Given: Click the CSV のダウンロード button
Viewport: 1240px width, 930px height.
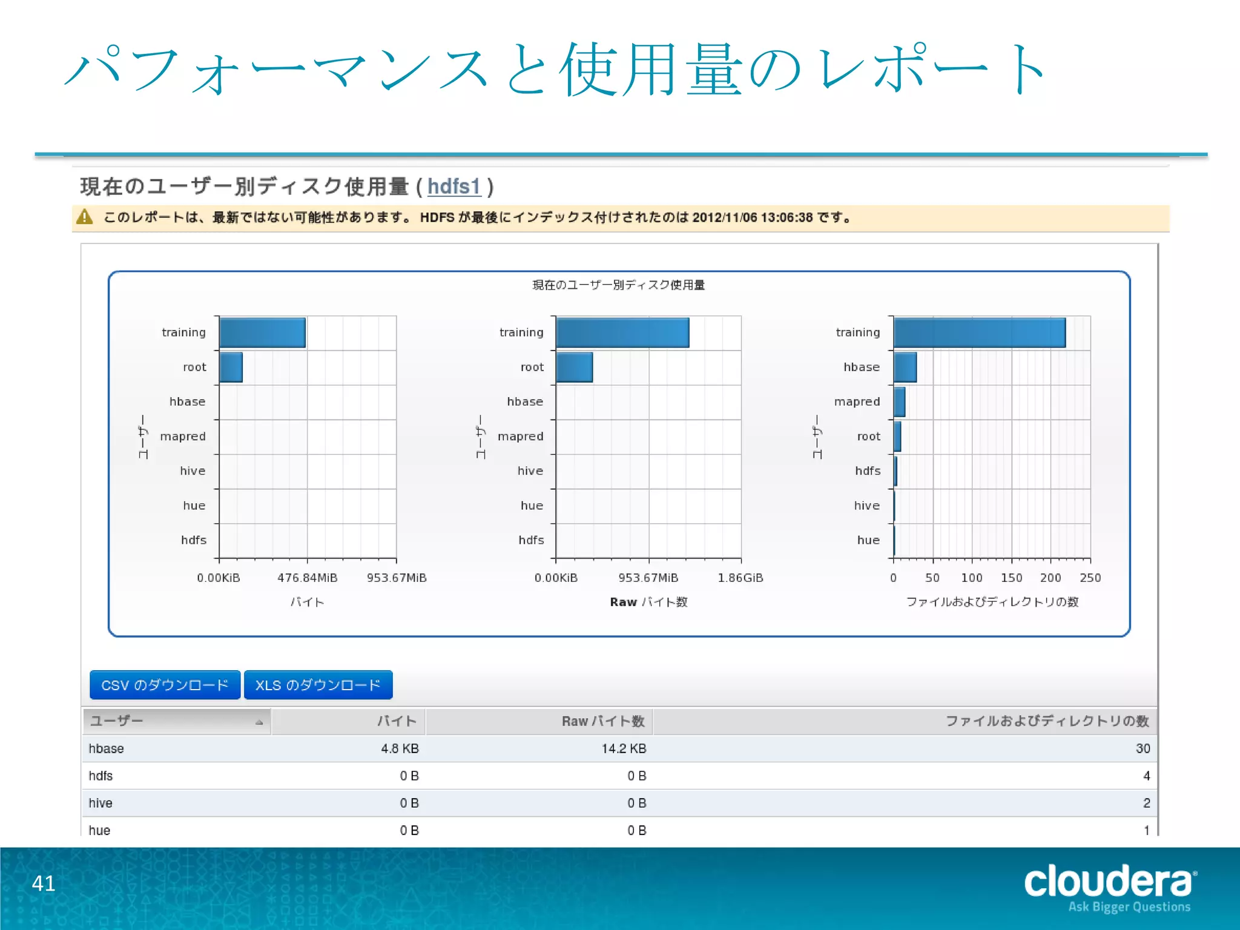Looking at the screenshot, I should tap(165, 685).
